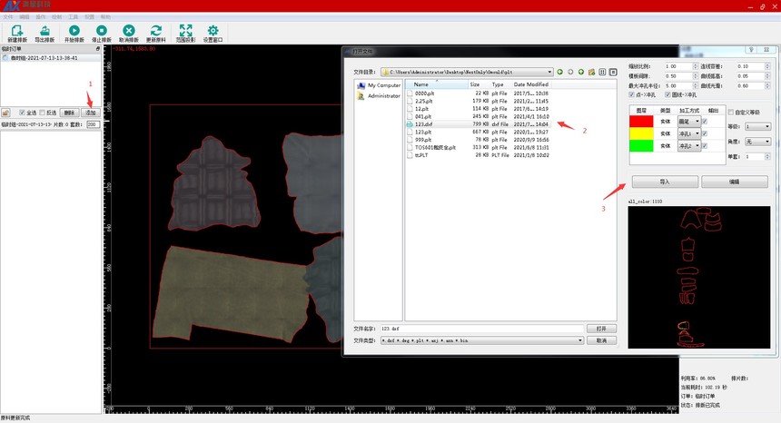Click the 新建排版 new layout icon

pos(17,30)
